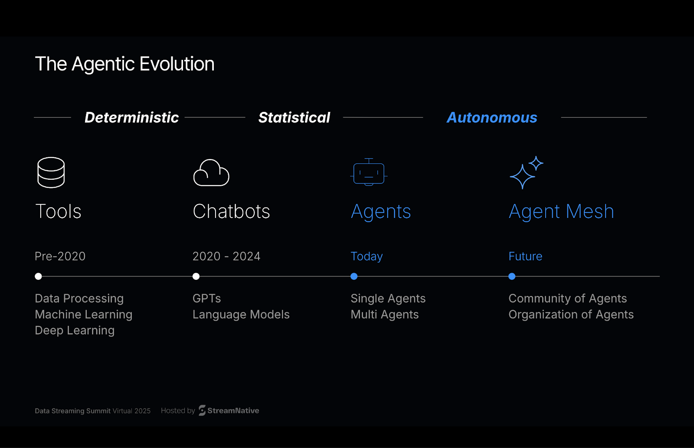Viewport: 694px width, 448px height.
Task: Click the robot face icon above Agents
Action: pyautogui.click(x=369, y=172)
